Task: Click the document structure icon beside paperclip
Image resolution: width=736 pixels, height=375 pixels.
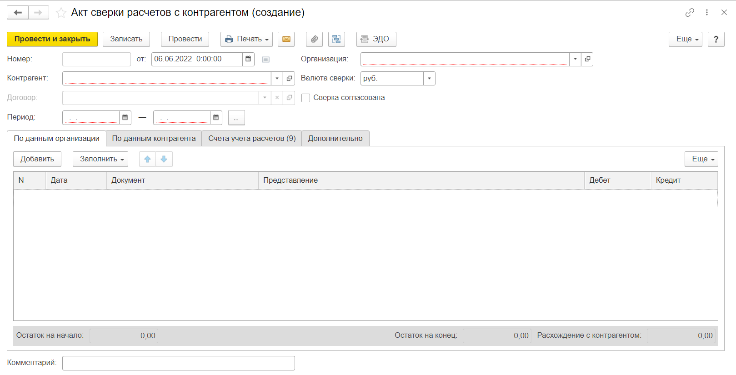Action: [336, 39]
